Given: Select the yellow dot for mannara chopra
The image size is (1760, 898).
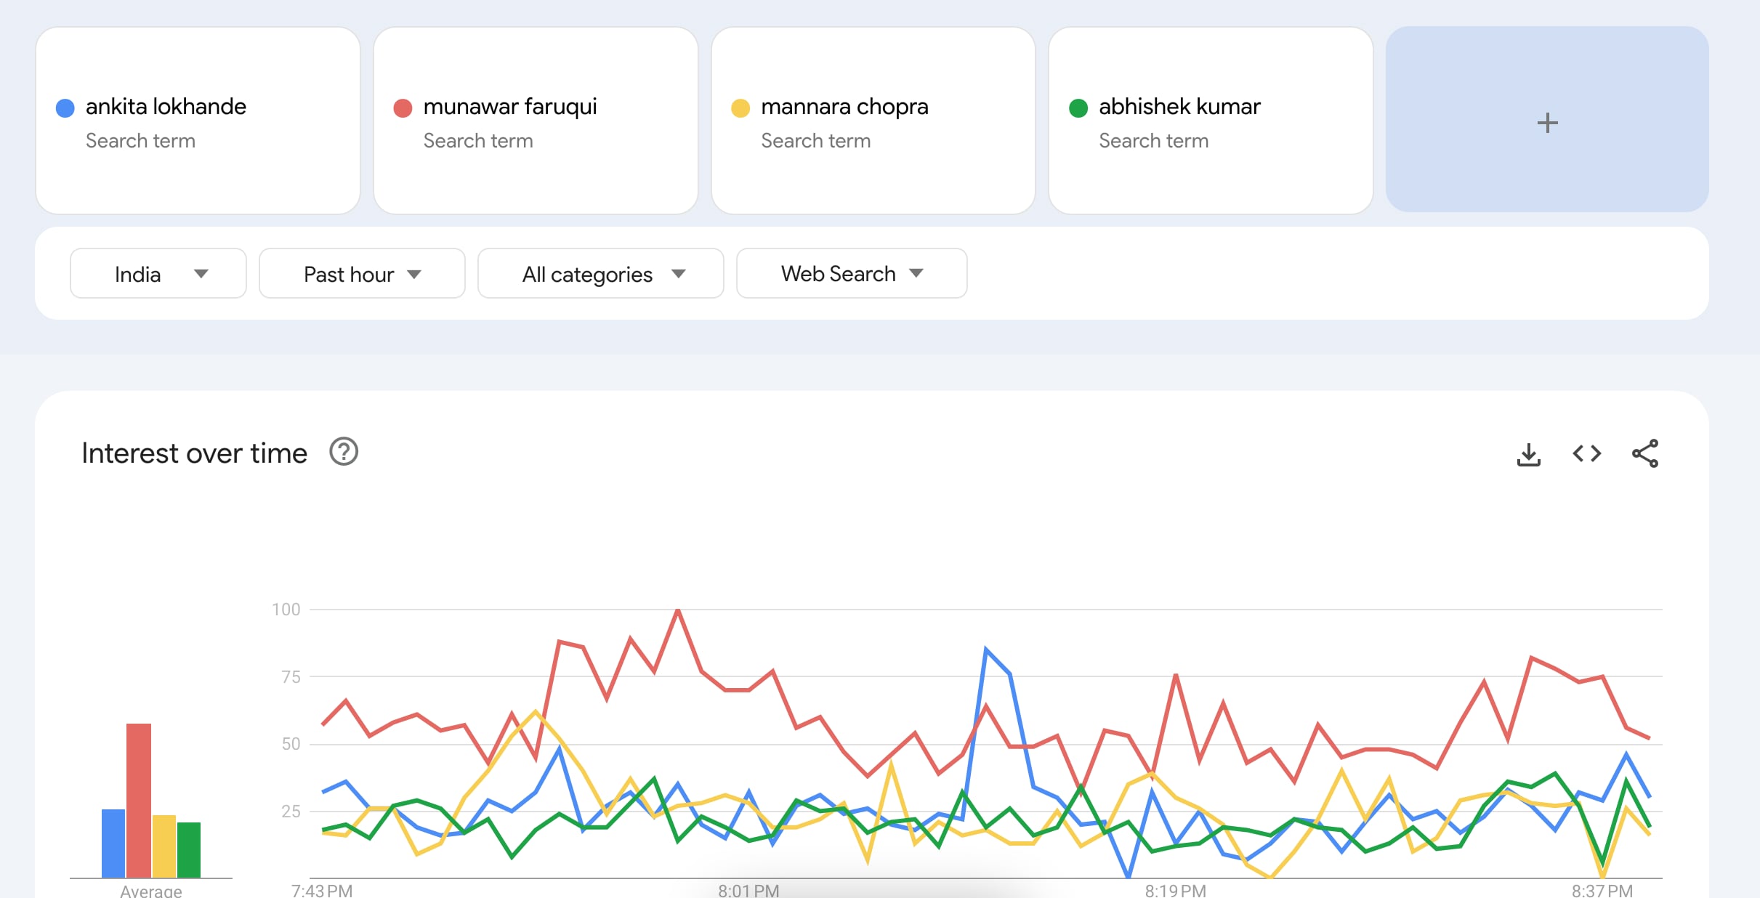Looking at the screenshot, I should [740, 108].
